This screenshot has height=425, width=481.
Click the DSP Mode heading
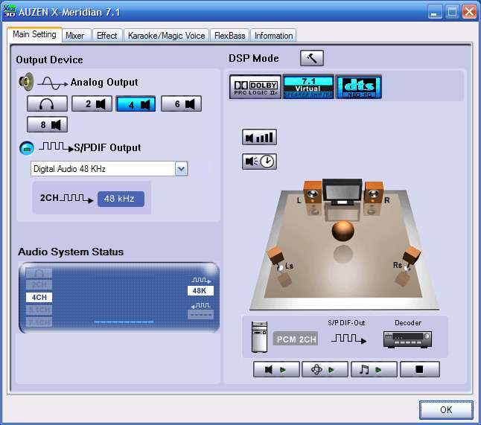[x=254, y=58]
